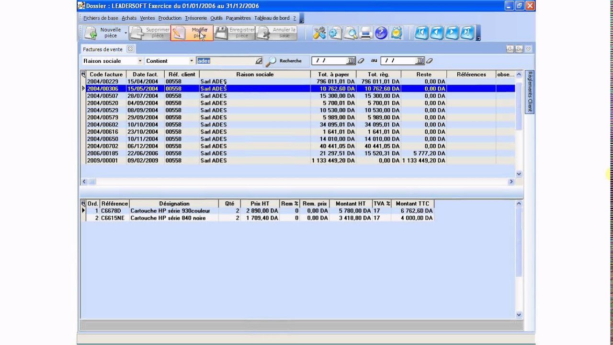The height and width of the screenshot is (345, 613).
Task: Open the Achats menu
Action: [x=129, y=18]
